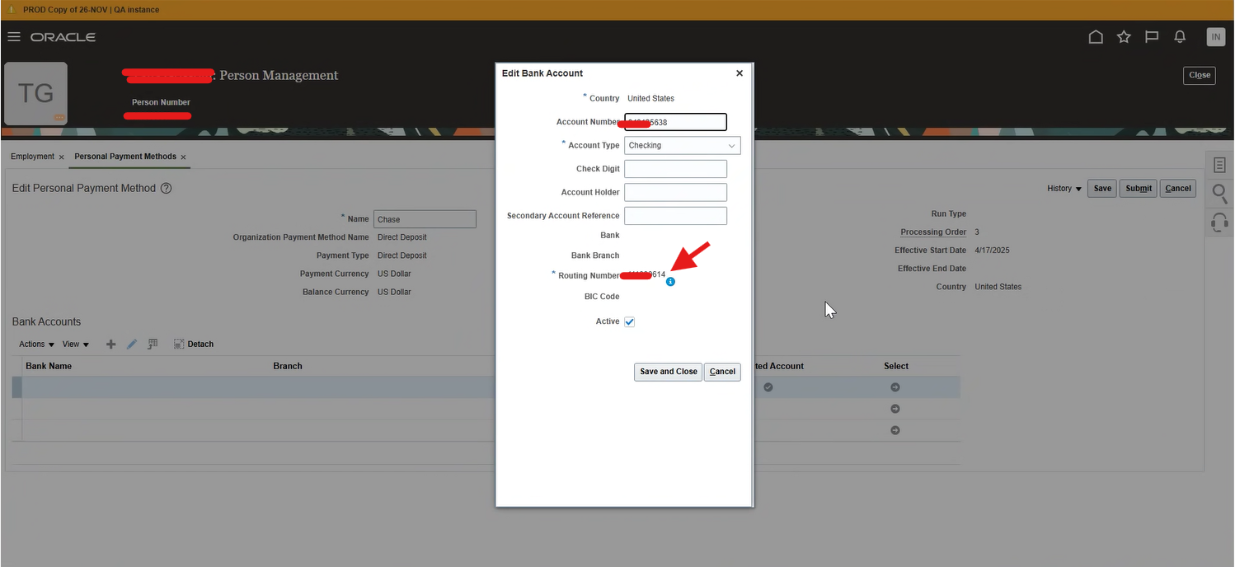The height and width of the screenshot is (567, 1235).
Task: Click Save and Close in dialog
Action: [x=668, y=372]
